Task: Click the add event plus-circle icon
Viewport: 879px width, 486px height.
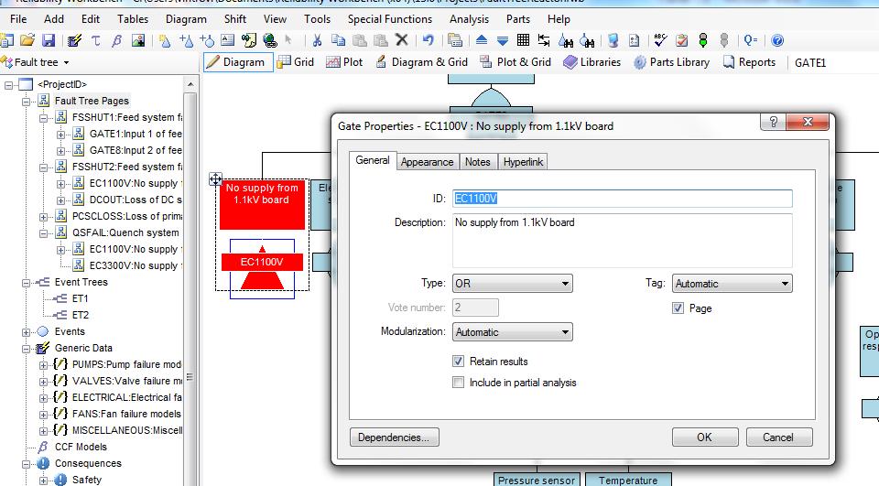Action: click(x=207, y=40)
